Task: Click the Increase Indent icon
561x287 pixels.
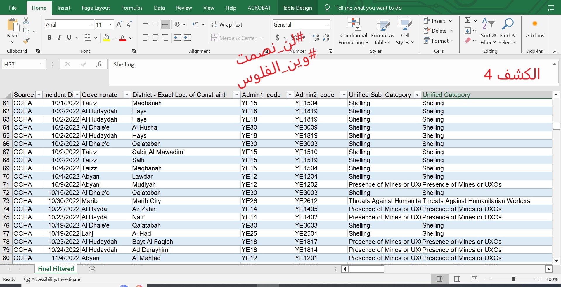Action: [x=187, y=38]
